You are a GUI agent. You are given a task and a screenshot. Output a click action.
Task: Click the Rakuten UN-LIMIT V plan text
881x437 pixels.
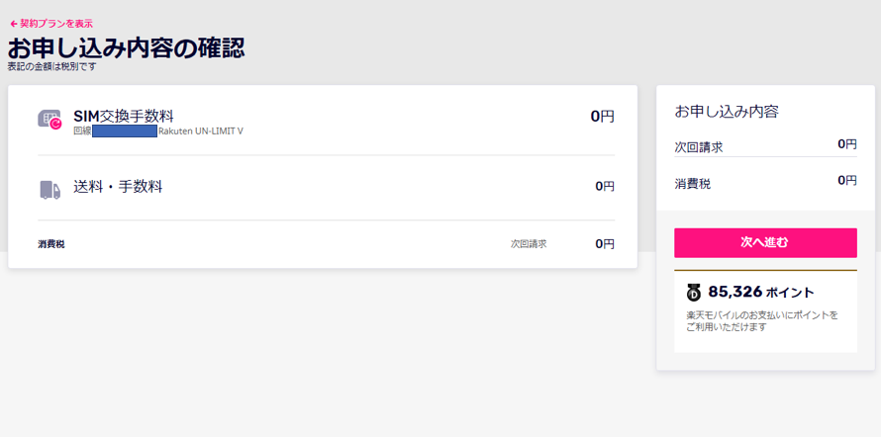click(x=201, y=131)
